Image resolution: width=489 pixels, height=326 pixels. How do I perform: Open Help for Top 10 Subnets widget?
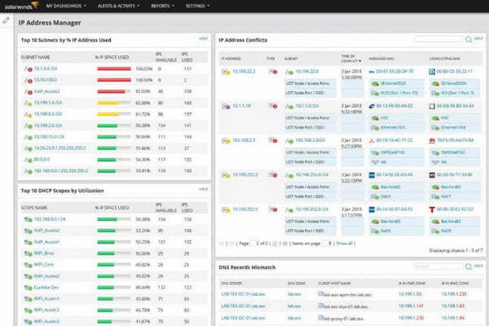pyautogui.click(x=203, y=38)
